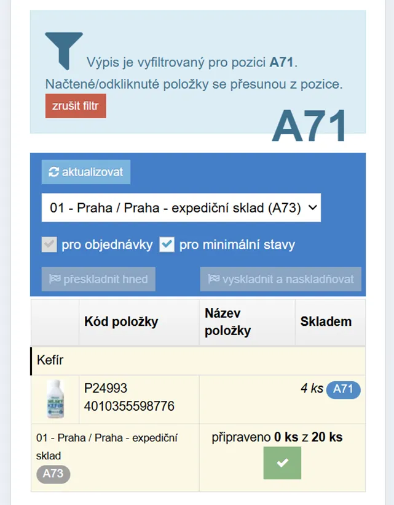The image size is (394, 505).
Task: Open the Praha expediční sklad dropdown
Action: pos(181,208)
